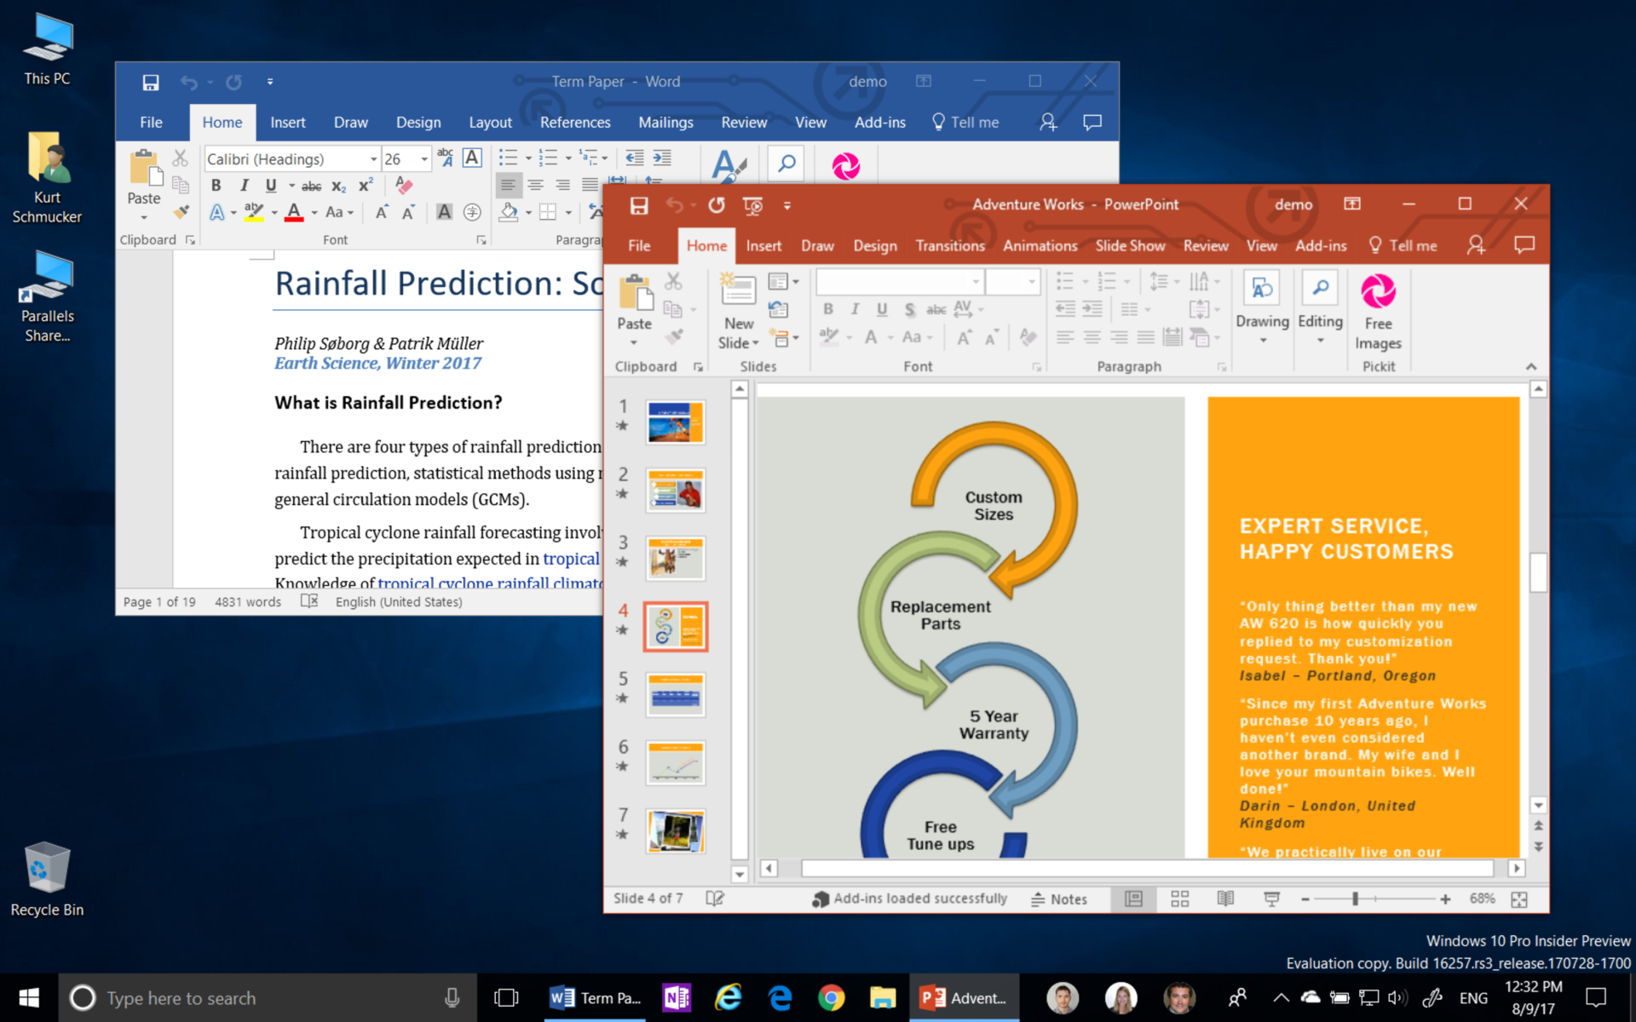Screen dimensions: 1636x1022
Task: Click slide 5 thumbnail in PowerPoint panel
Action: (674, 692)
